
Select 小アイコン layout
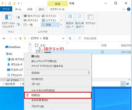[x=49, y=20]
